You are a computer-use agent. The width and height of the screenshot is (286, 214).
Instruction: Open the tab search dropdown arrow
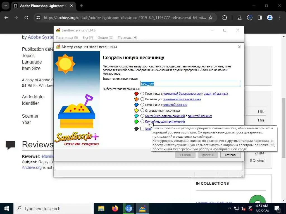[6, 6]
